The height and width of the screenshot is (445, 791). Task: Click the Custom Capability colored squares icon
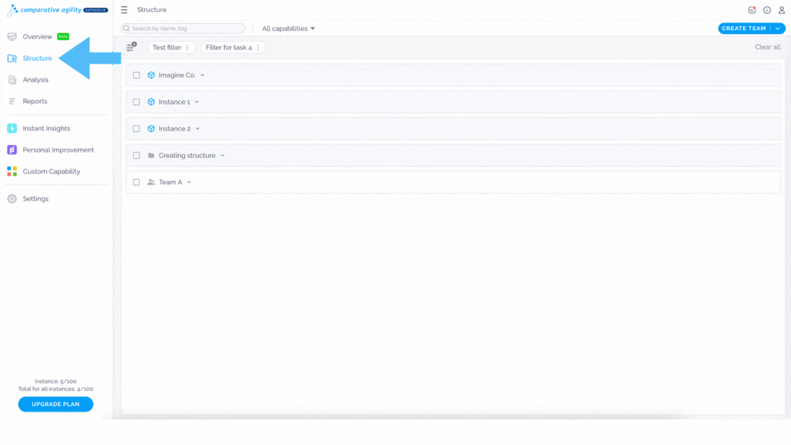(12, 172)
